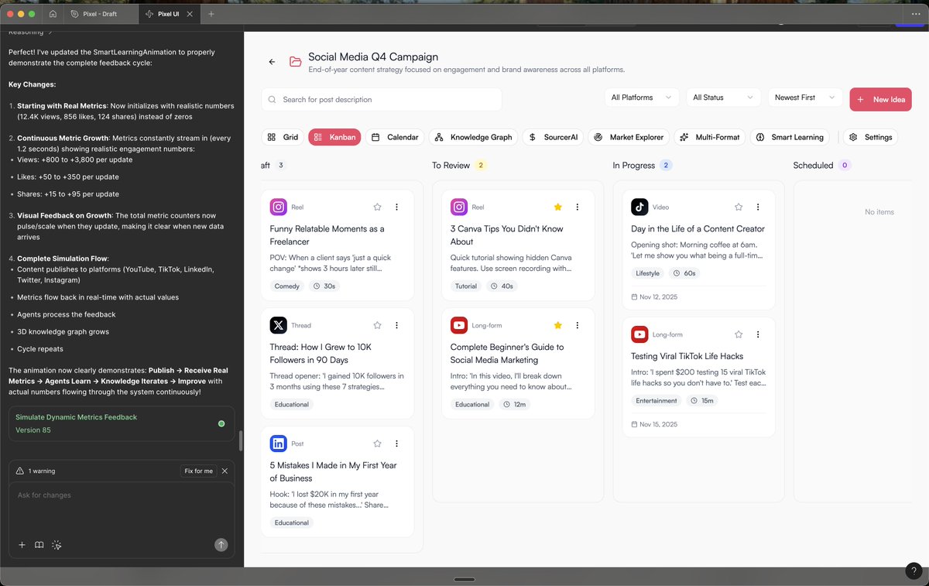This screenshot has width=929, height=586.
Task: Open the Smart Learning tab
Action: tap(790, 137)
